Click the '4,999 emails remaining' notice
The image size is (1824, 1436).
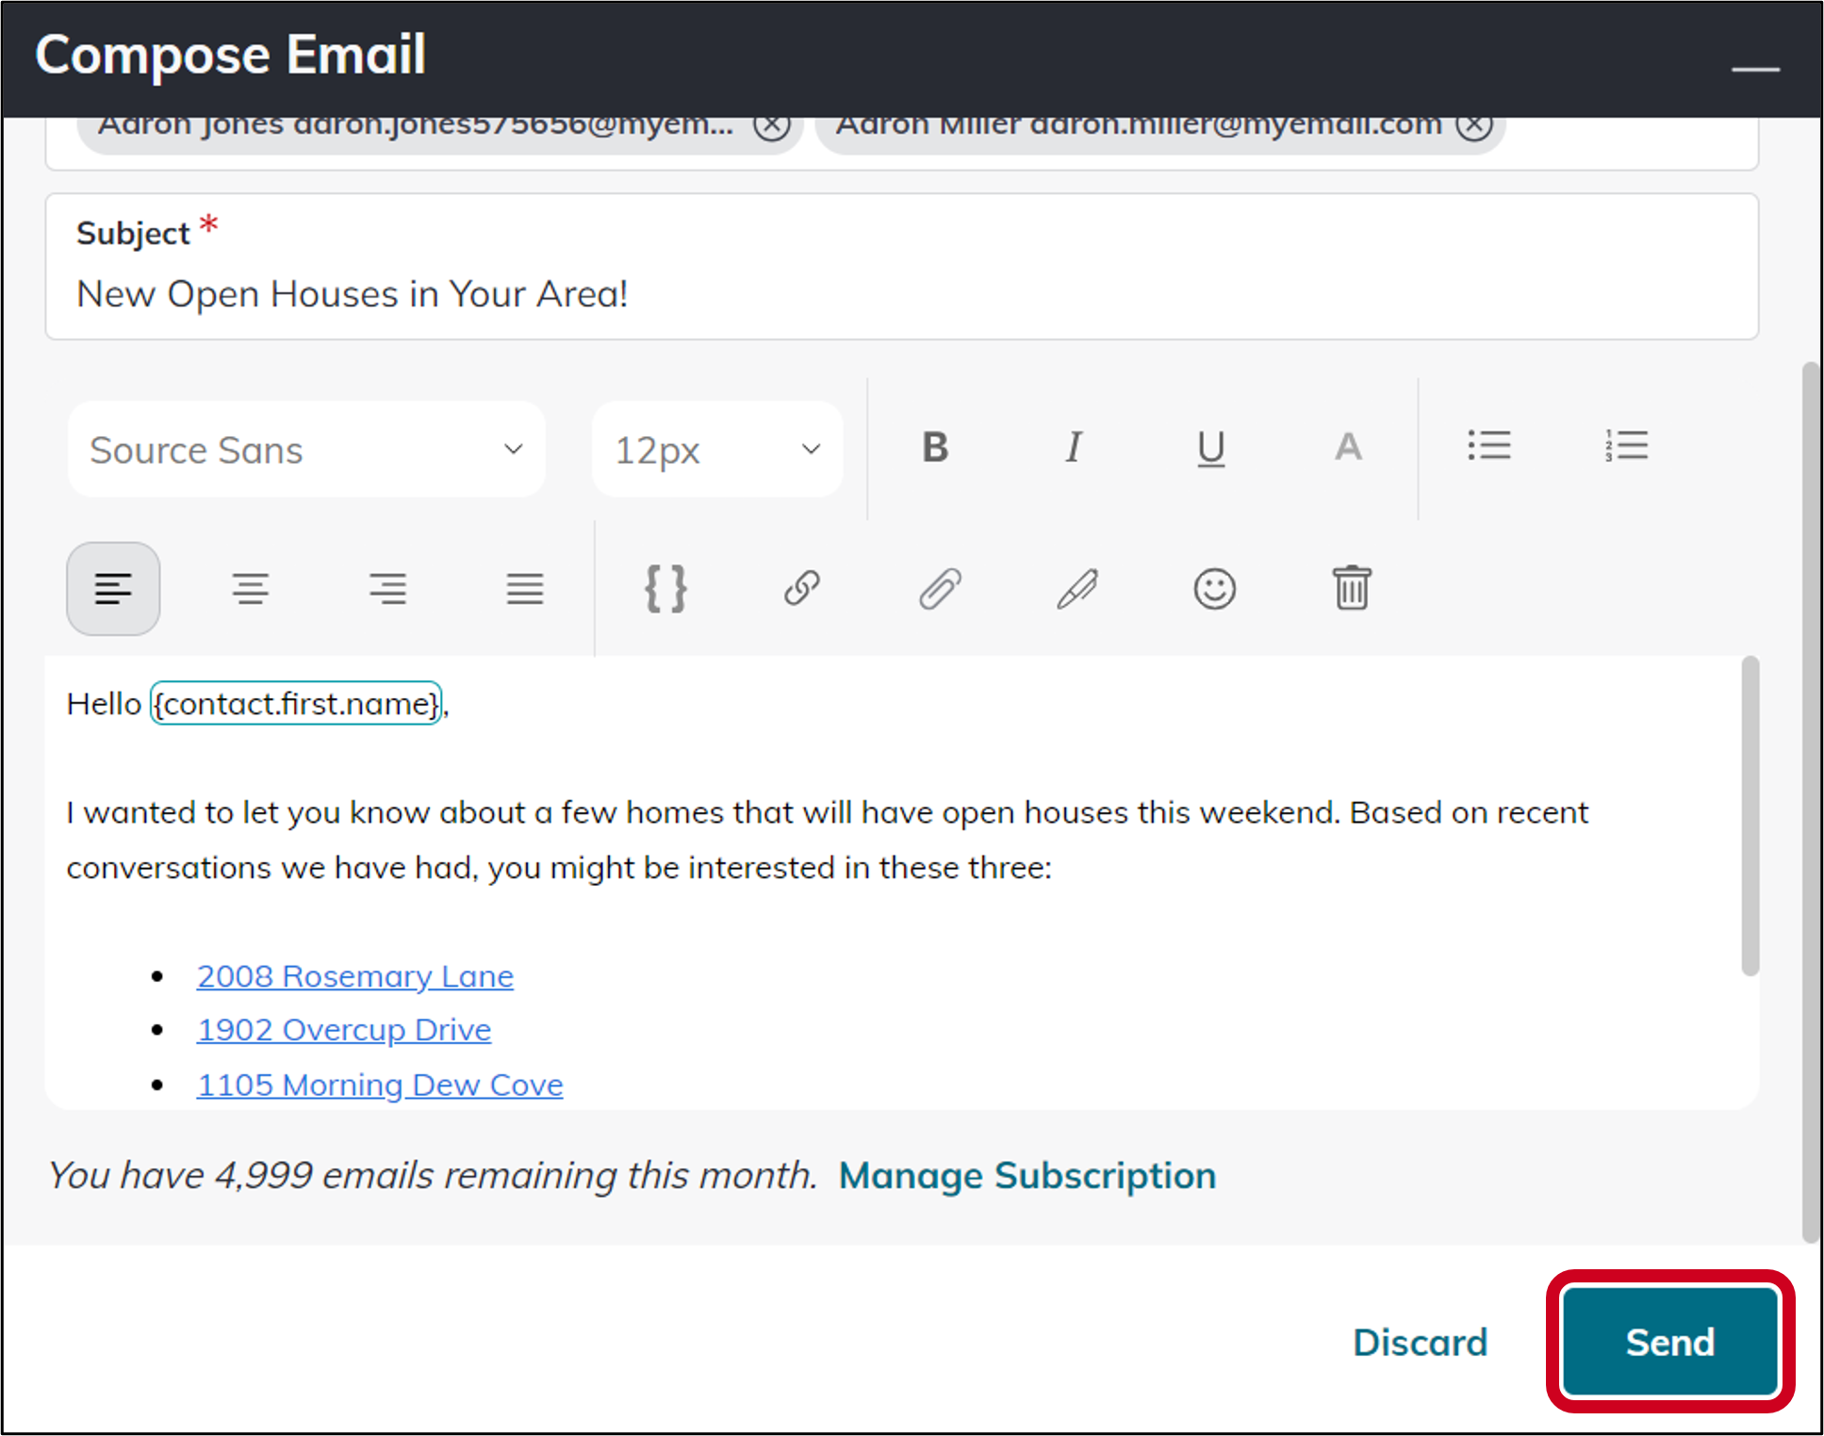coord(433,1175)
